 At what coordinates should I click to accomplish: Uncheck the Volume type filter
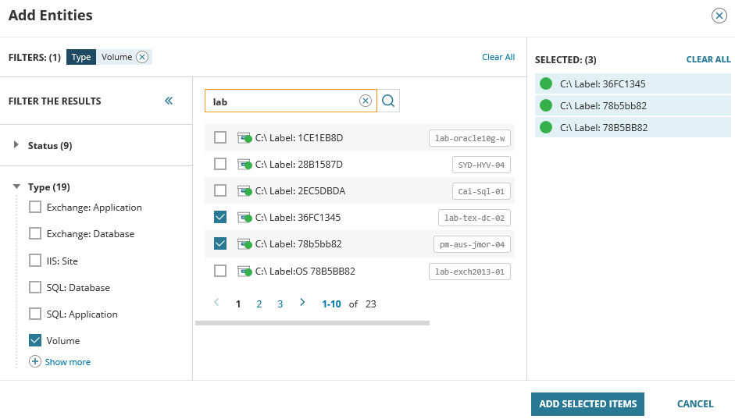click(35, 340)
